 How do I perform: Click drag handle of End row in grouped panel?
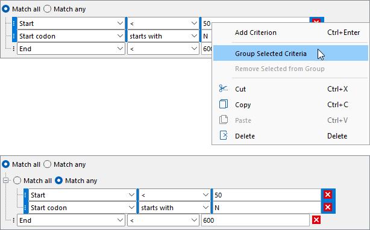coord(14,220)
